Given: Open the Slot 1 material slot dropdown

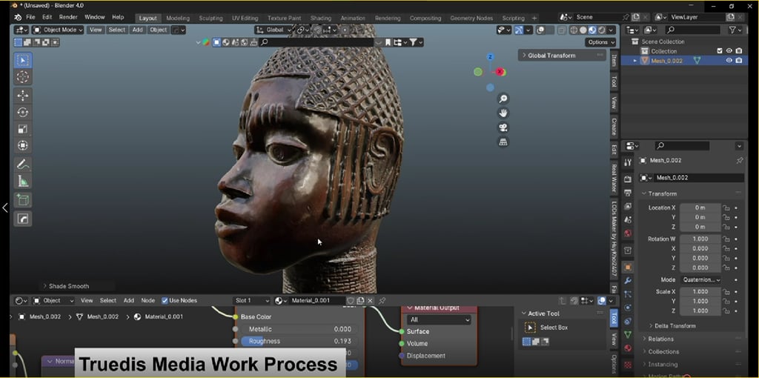Looking at the screenshot, I should coord(251,301).
